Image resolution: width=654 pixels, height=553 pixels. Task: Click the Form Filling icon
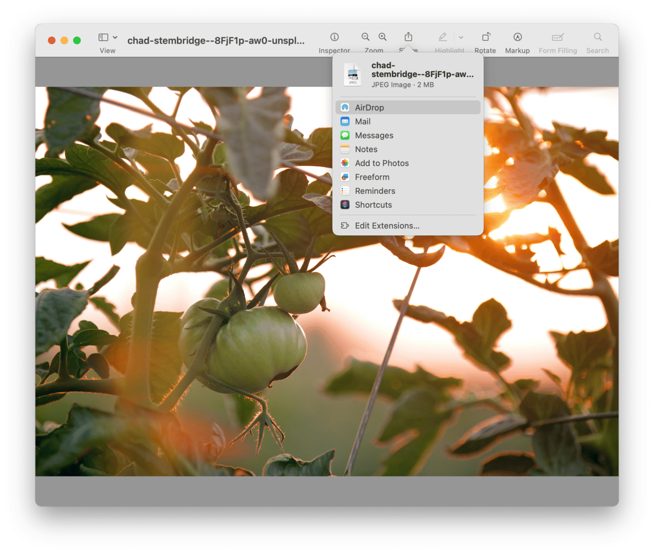tap(558, 37)
